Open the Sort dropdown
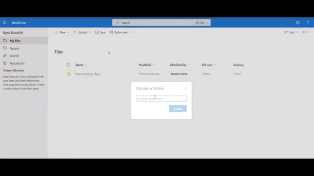The height and width of the screenshot is (176, 314). click(x=291, y=32)
